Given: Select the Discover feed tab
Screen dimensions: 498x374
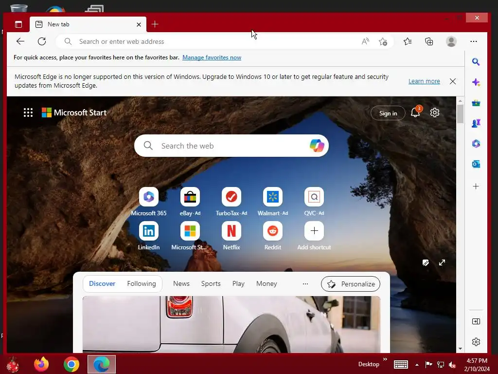Looking at the screenshot, I should coord(102,284).
